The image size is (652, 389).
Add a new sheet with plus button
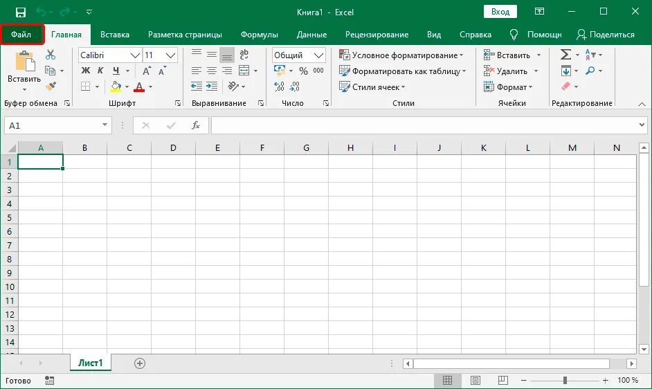coord(140,363)
